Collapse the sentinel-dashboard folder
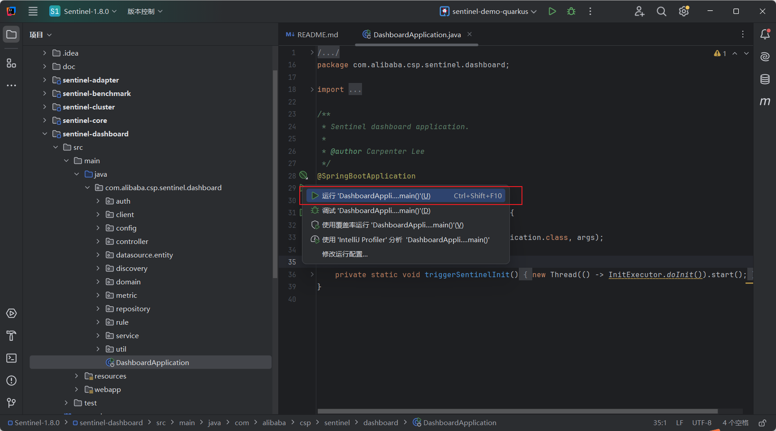 [x=45, y=134]
